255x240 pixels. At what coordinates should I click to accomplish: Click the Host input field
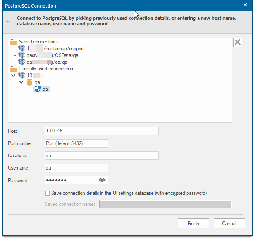click(102, 131)
